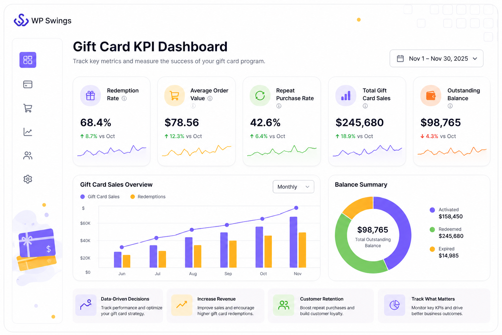Click the cart icon on Average Order Value card
The image size is (502, 335).
[175, 96]
